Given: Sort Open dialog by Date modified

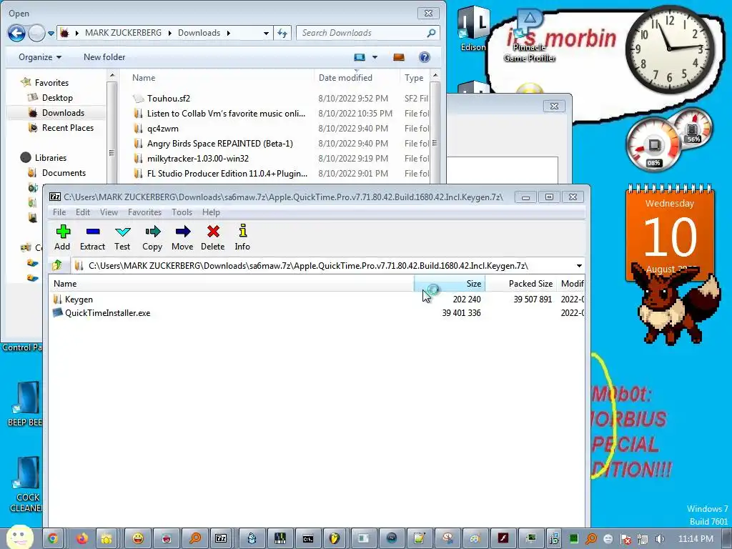Looking at the screenshot, I should tap(345, 77).
